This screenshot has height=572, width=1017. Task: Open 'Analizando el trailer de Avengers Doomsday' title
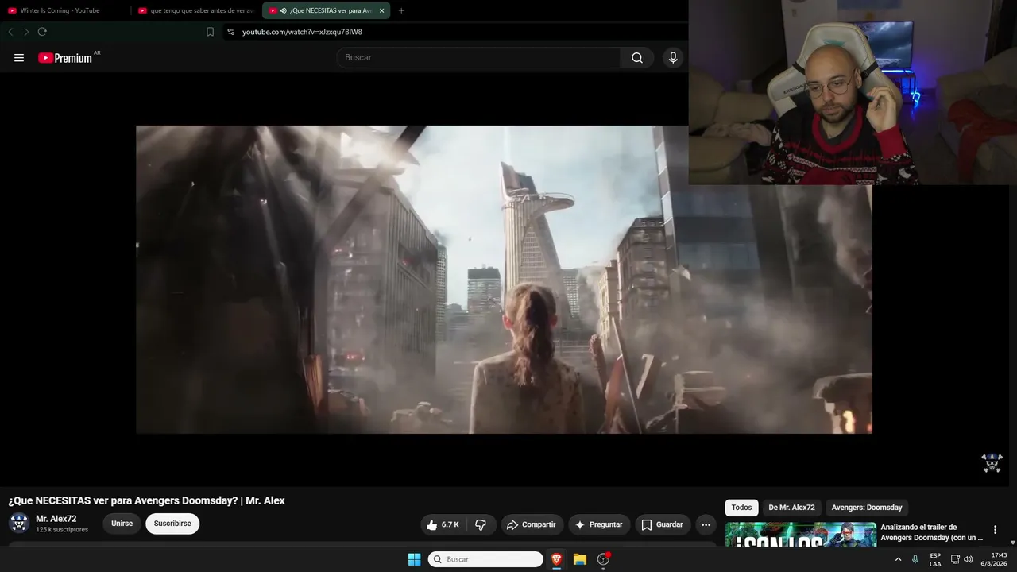pyautogui.click(x=931, y=532)
